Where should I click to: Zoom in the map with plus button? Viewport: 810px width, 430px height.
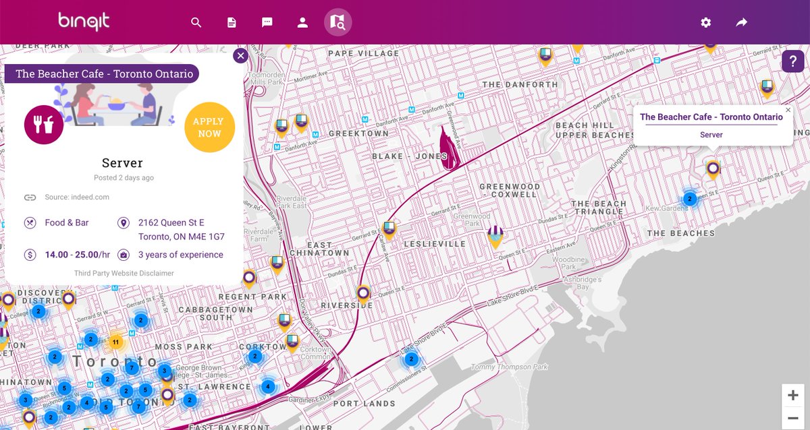tap(793, 396)
